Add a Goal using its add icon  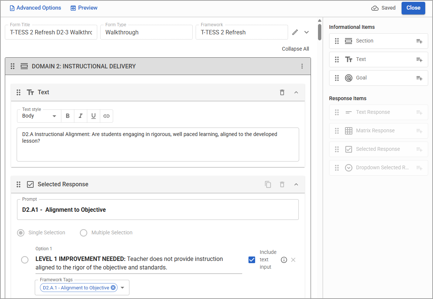[419, 78]
